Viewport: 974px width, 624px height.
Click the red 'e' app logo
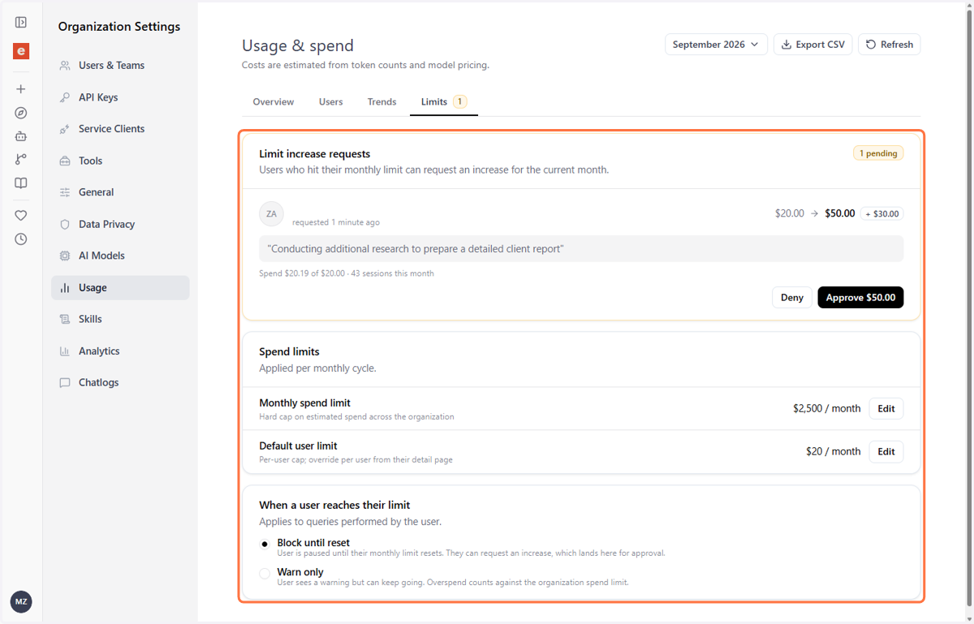point(21,51)
